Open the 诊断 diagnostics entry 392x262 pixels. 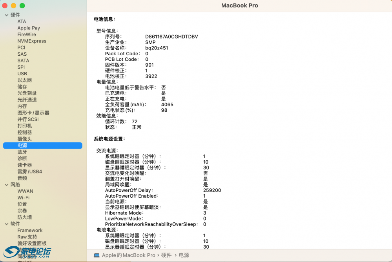point(22,158)
